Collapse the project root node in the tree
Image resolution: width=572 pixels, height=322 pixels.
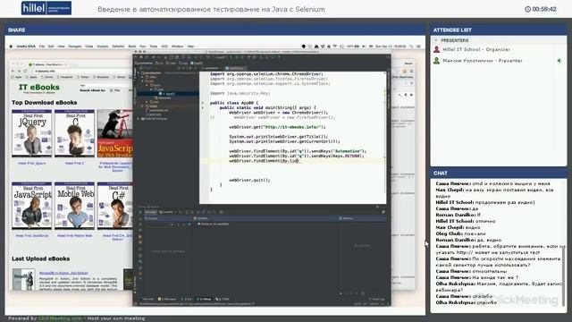[x=139, y=73]
